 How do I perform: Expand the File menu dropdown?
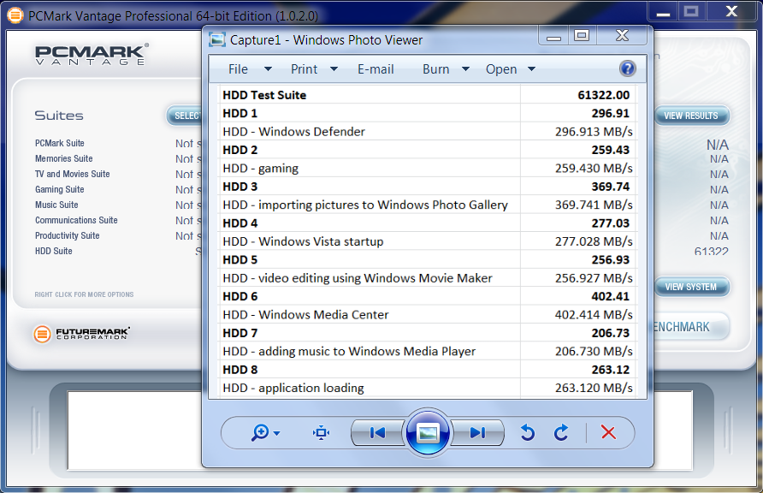(x=249, y=69)
